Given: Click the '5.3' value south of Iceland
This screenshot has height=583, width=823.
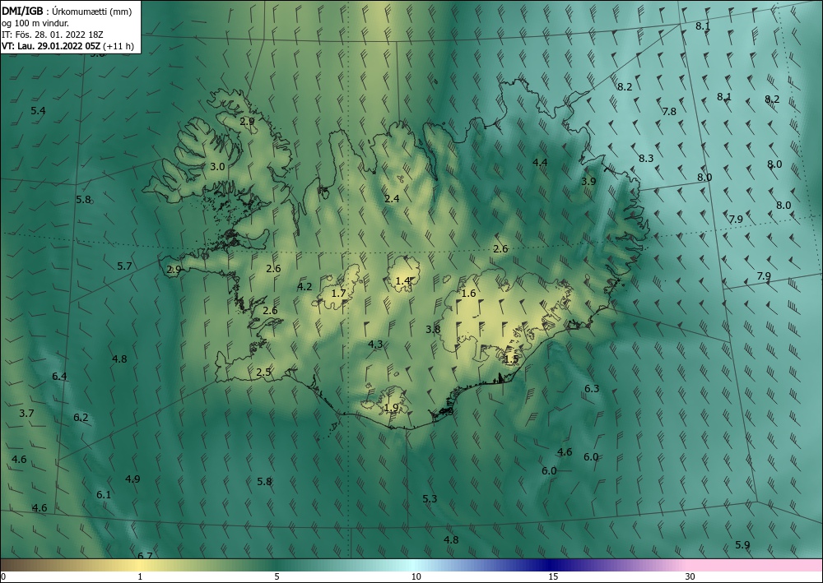Looking at the screenshot, I should pyautogui.click(x=430, y=498).
